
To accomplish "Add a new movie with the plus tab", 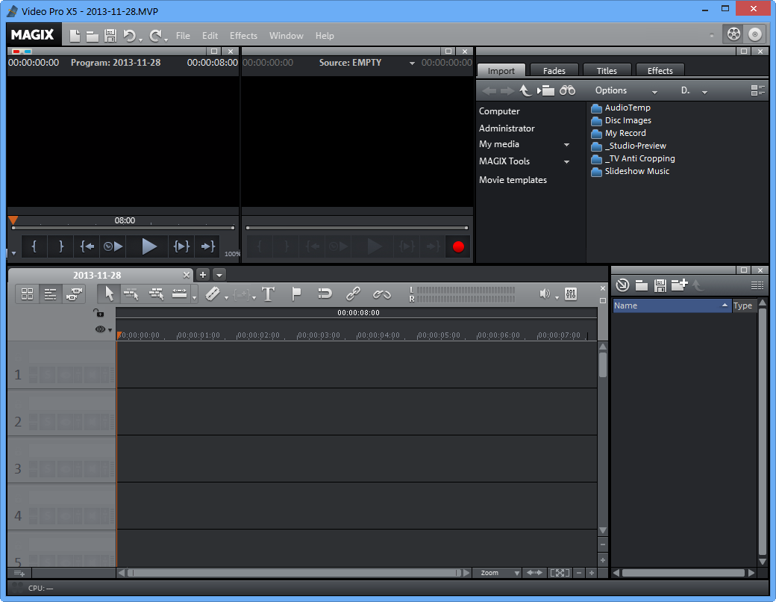I will [202, 275].
